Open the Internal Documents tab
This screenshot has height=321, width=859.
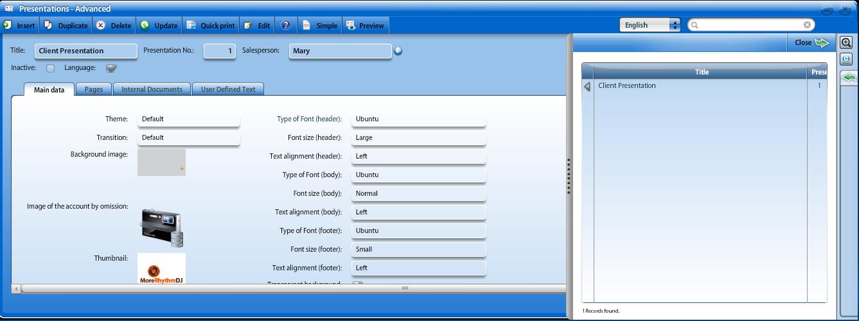point(152,89)
